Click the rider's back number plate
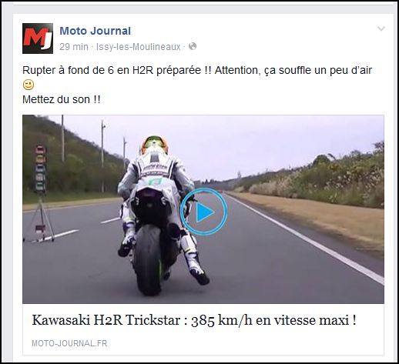 click(154, 182)
